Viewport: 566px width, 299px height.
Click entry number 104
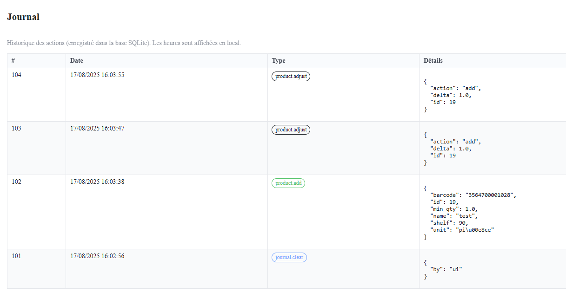(16, 75)
